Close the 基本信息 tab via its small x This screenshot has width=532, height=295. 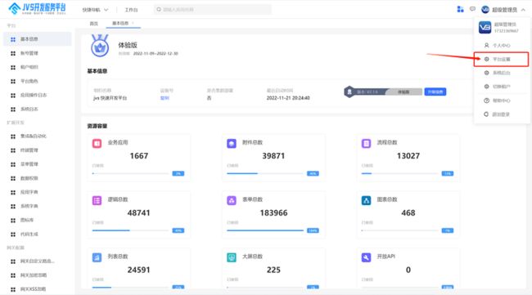(133, 23)
